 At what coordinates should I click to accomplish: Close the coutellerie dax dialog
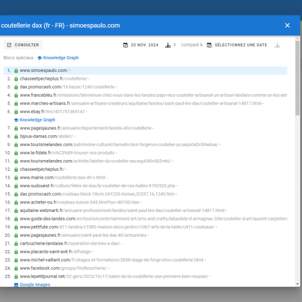(288, 25)
